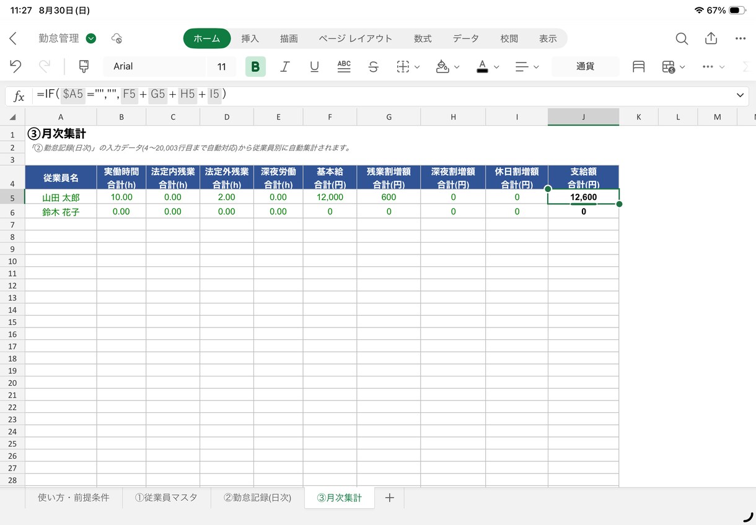Click the text alignment icon
The image size is (756, 525).
tap(522, 66)
